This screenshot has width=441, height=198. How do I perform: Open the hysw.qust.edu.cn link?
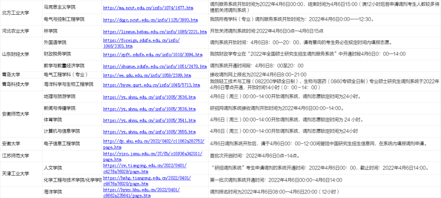tap(151, 85)
